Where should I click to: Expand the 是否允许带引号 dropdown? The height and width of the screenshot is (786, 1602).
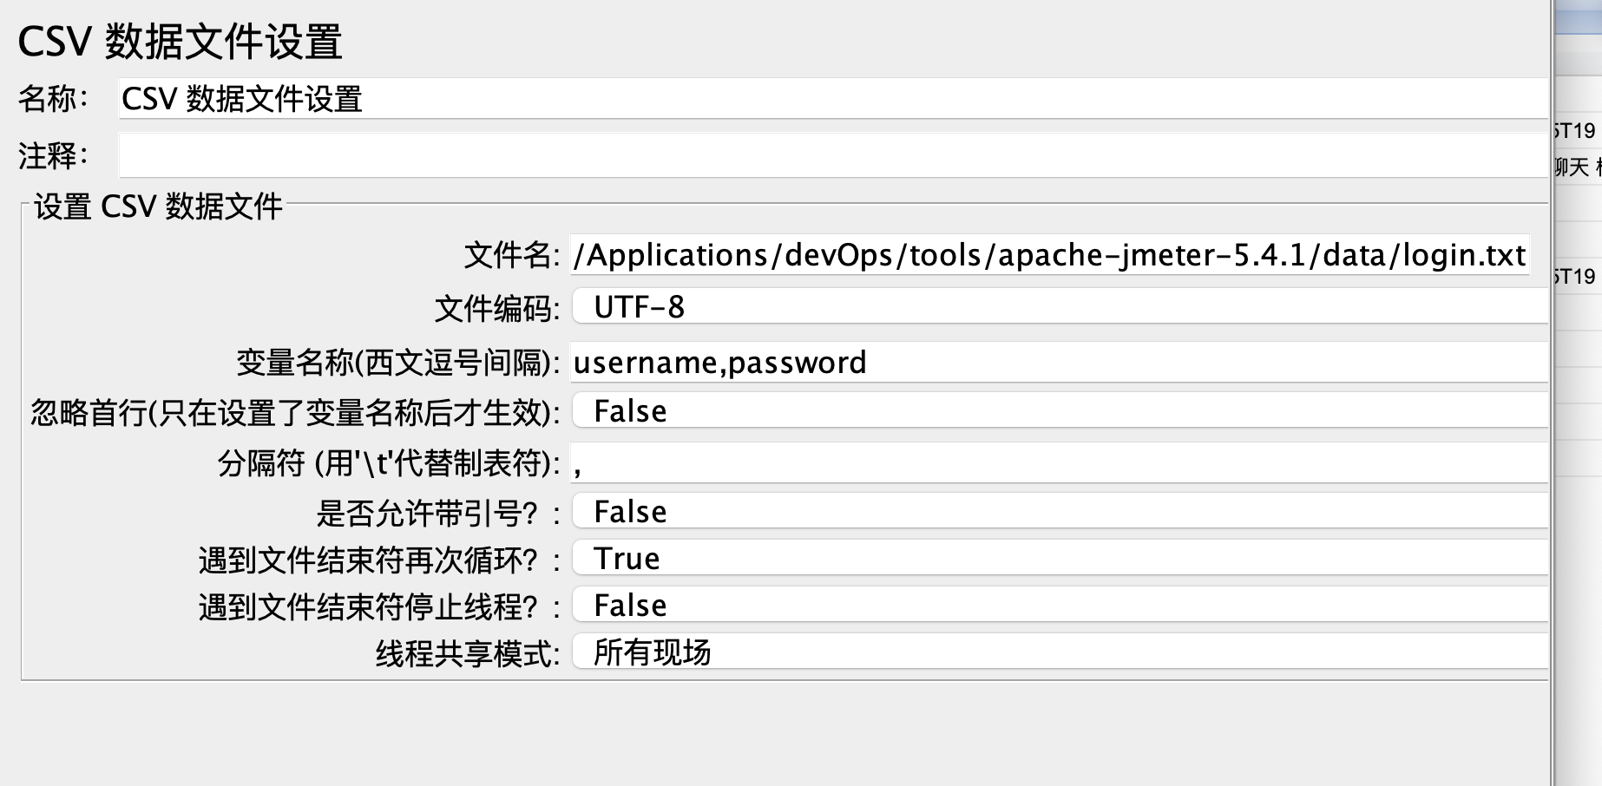pyautogui.click(x=1059, y=512)
